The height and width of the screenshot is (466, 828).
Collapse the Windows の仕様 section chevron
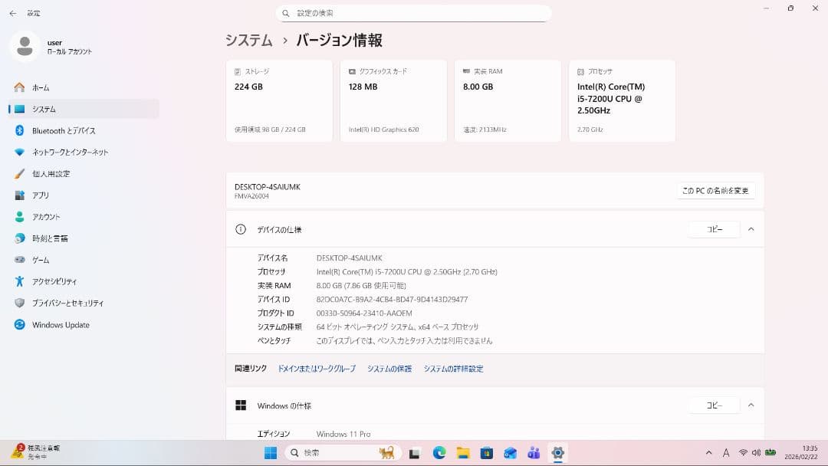coord(751,405)
